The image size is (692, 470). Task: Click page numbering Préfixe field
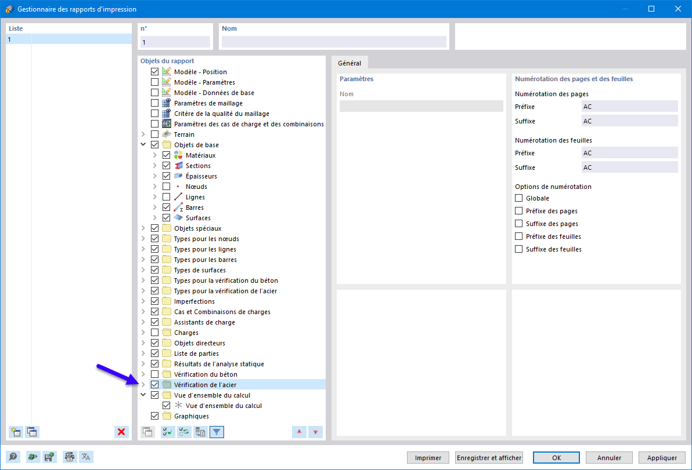tap(630, 107)
